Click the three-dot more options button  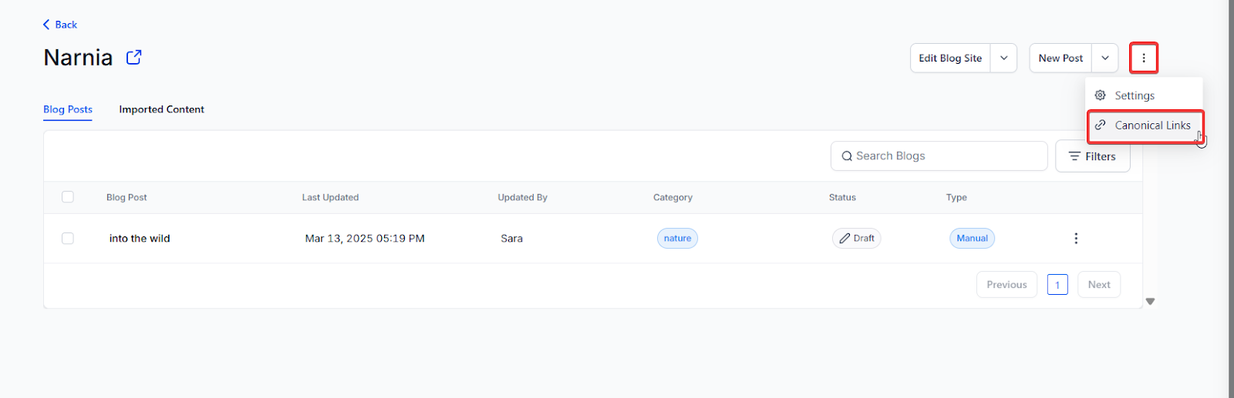click(1144, 58)
